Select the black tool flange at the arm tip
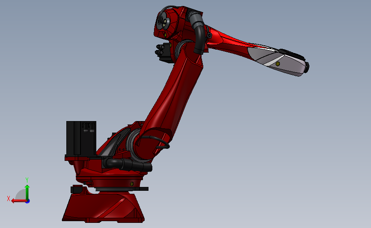371x228 pixels. (x=307, y=68)
